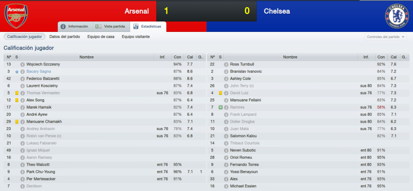Open info icon beside Park Chu-Young
Screen dimensions: 413x191
pyautogui.click(x=23, y=172)
